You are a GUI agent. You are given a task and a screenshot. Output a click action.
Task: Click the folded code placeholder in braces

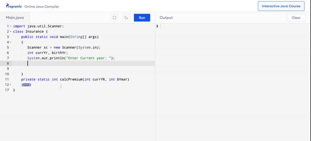coord(26,85)
